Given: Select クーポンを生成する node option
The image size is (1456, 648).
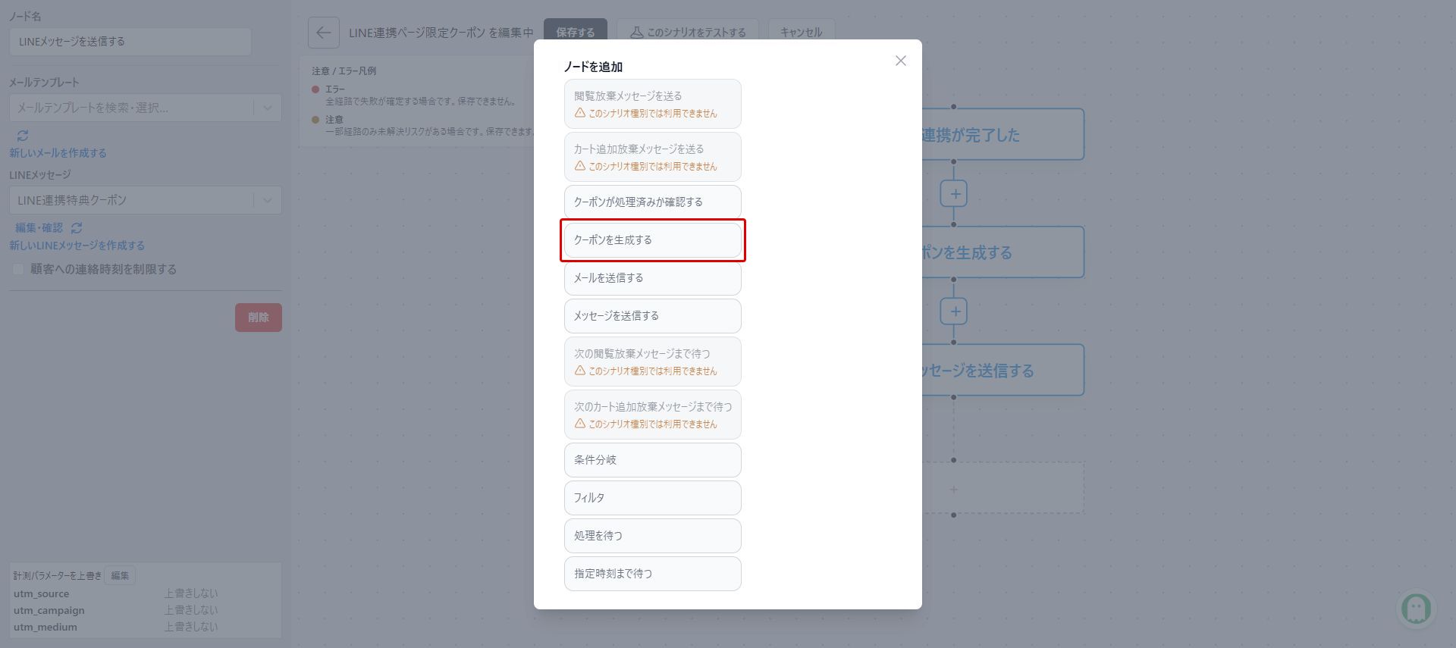Looking at the screenshot, I should pos(652,240).
